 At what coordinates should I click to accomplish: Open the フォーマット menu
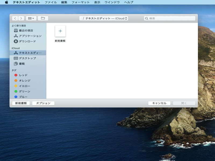pyautogui.click(x=81, y=2)
